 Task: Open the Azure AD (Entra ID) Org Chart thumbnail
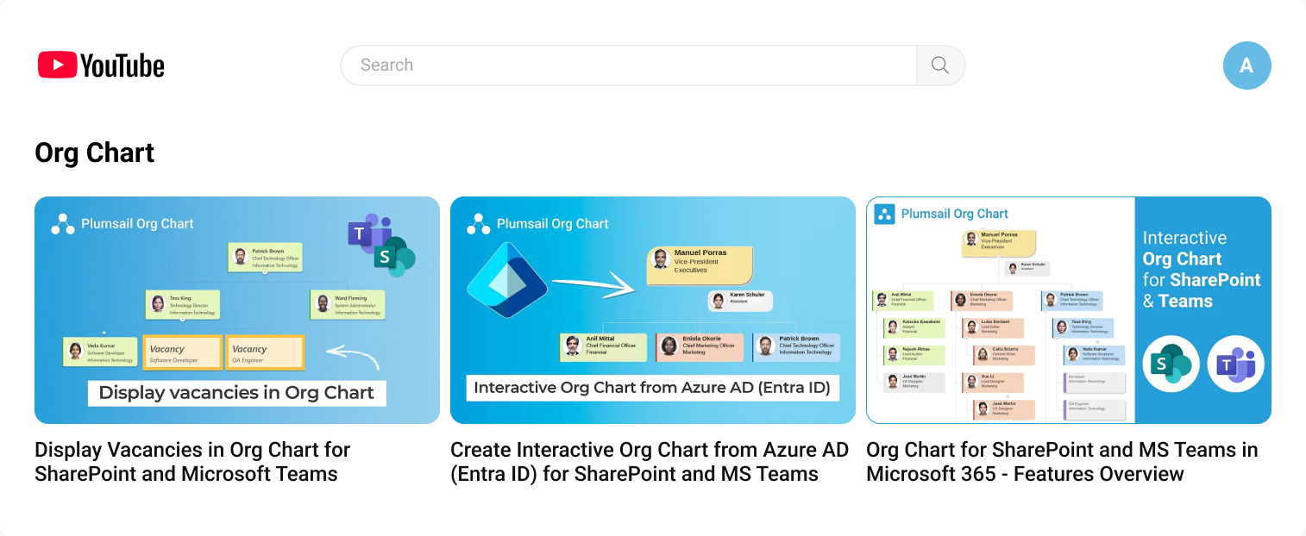pyautogui.click(x=653, y=310)
